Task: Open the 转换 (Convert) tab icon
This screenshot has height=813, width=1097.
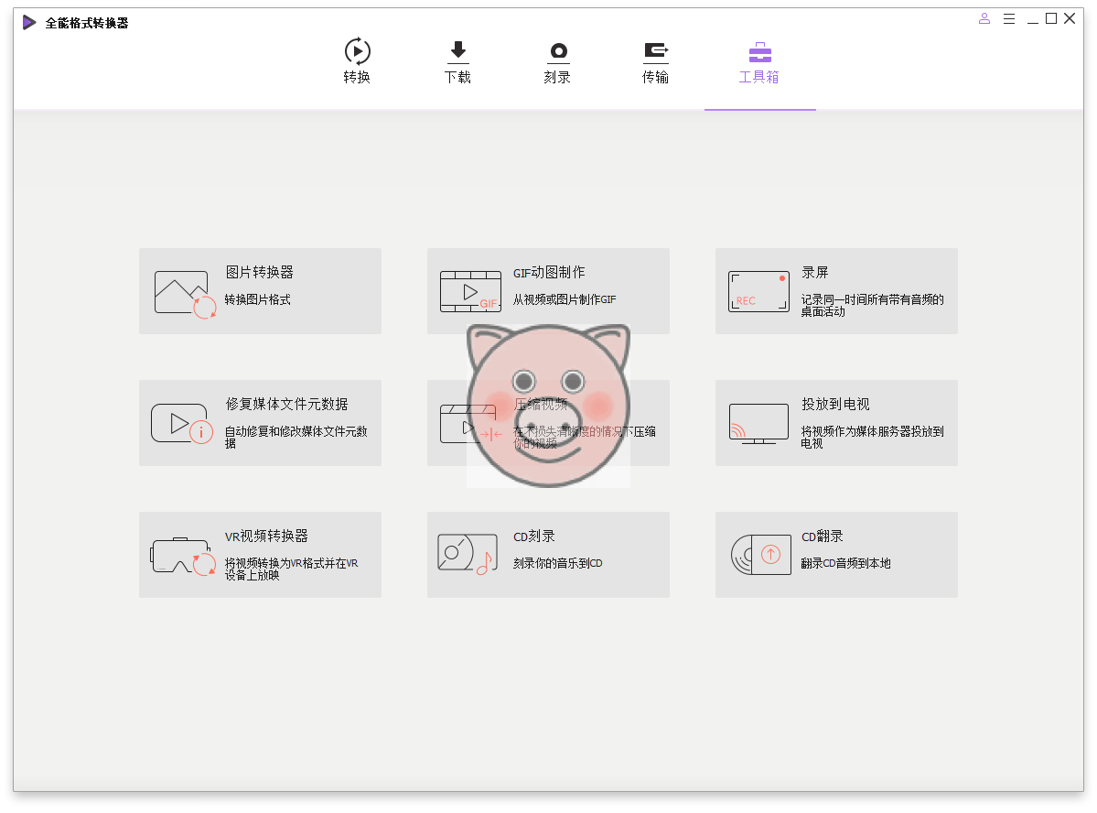Action: pos(358,52)
